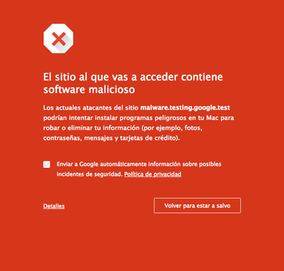Click the word 'Mac' in the warning paragraph

[x=212, y=118]
